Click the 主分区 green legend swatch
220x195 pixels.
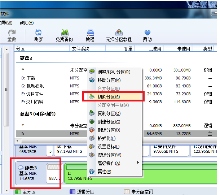point(18,192)
